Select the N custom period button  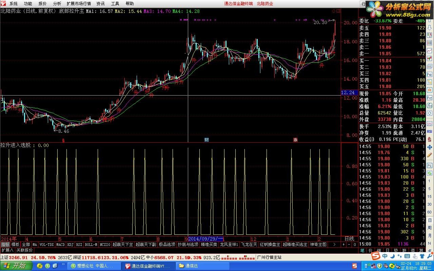[x=430, y=243]
